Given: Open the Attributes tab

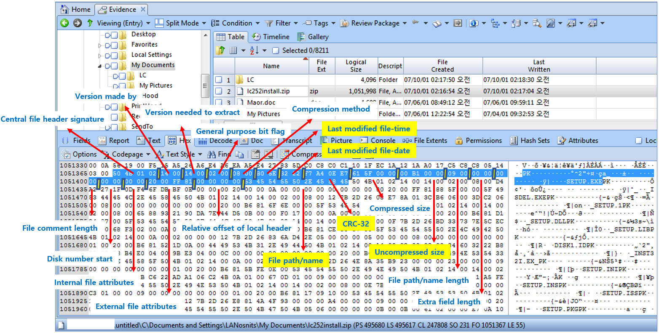Looking at the screenshot, I should coord(577,141).
